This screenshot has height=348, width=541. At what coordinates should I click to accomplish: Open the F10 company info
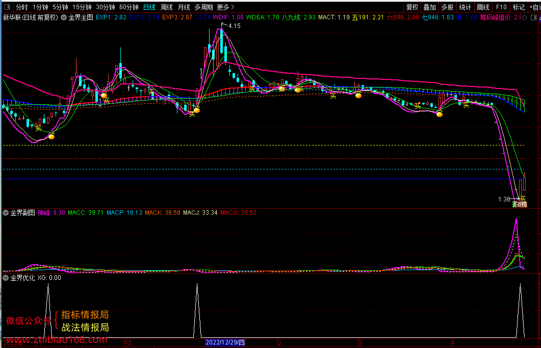501,7
